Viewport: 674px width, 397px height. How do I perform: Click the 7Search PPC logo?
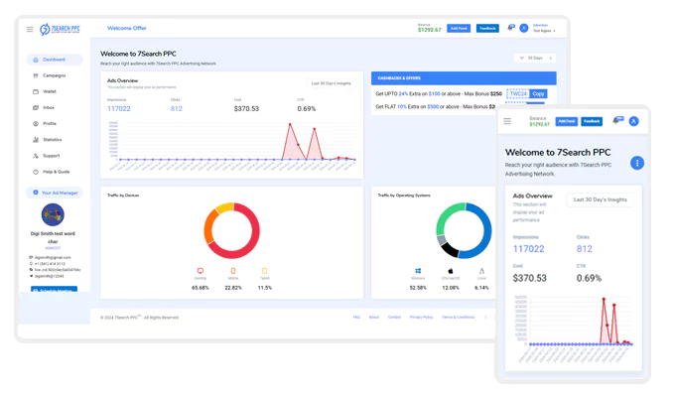click(60, 29)
